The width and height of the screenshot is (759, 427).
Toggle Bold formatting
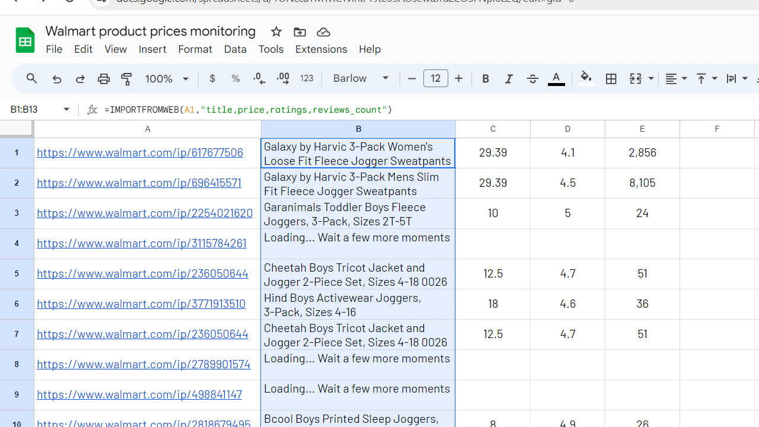tap(486, 79)
